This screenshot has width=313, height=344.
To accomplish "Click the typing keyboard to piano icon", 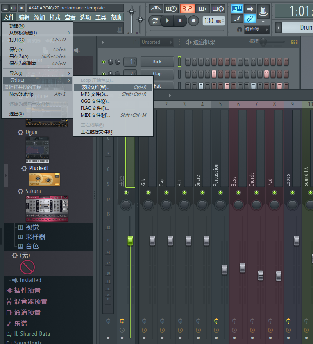I will [237, 9].
